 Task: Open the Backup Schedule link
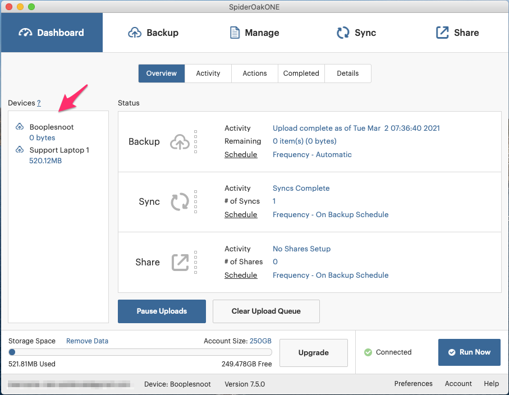coord(241,154)
